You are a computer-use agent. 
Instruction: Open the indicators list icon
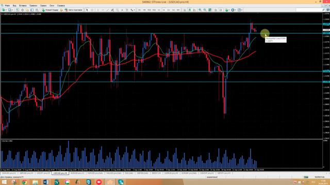coord(226,10)
